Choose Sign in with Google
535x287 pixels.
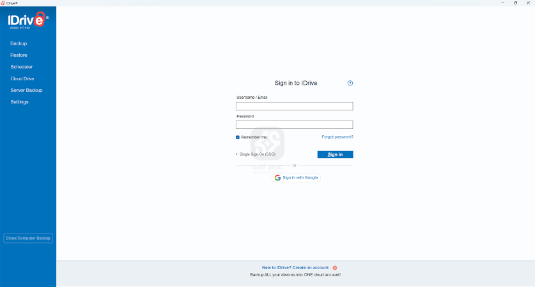coord(296,178)
